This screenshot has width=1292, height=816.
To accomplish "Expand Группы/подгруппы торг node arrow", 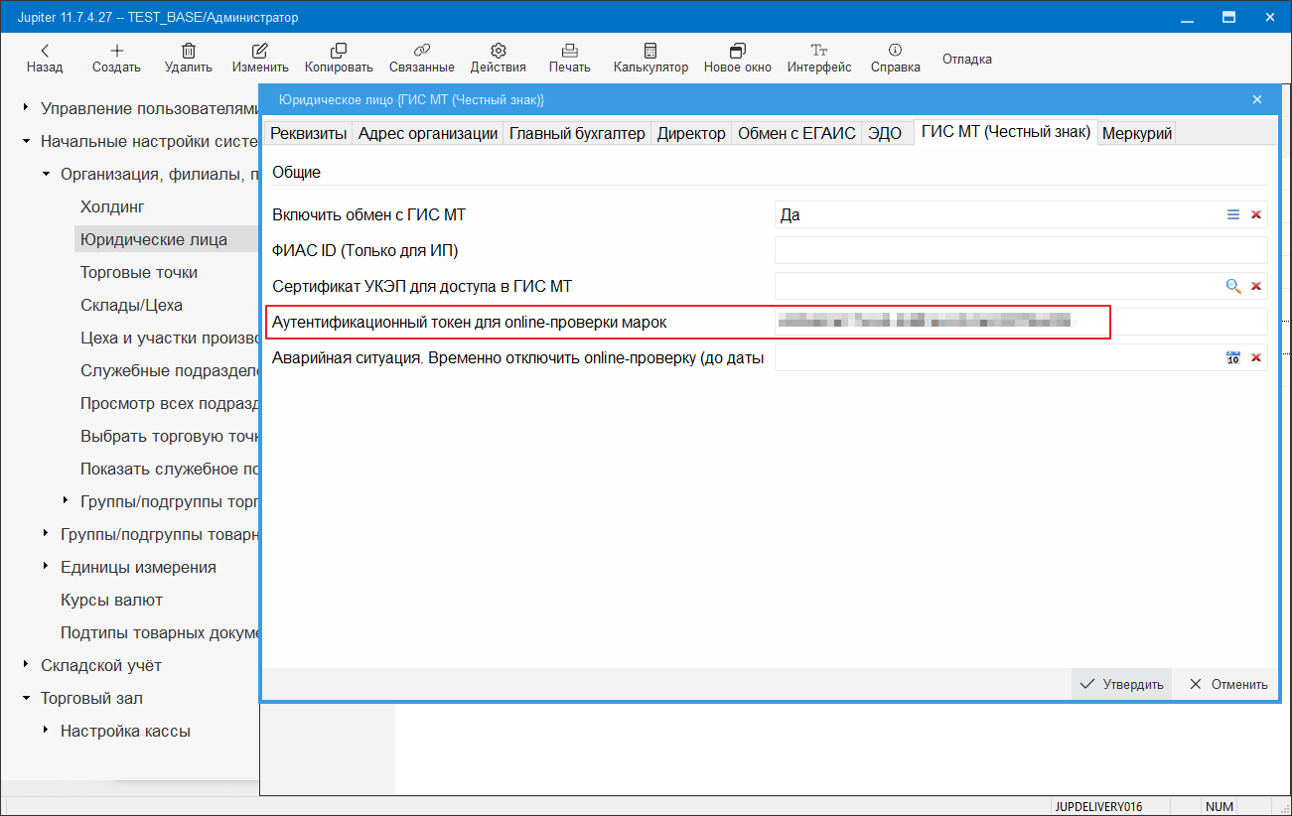I will point(66,501).
